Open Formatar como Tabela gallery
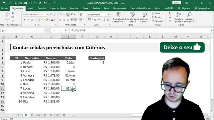 click(132, 17)
